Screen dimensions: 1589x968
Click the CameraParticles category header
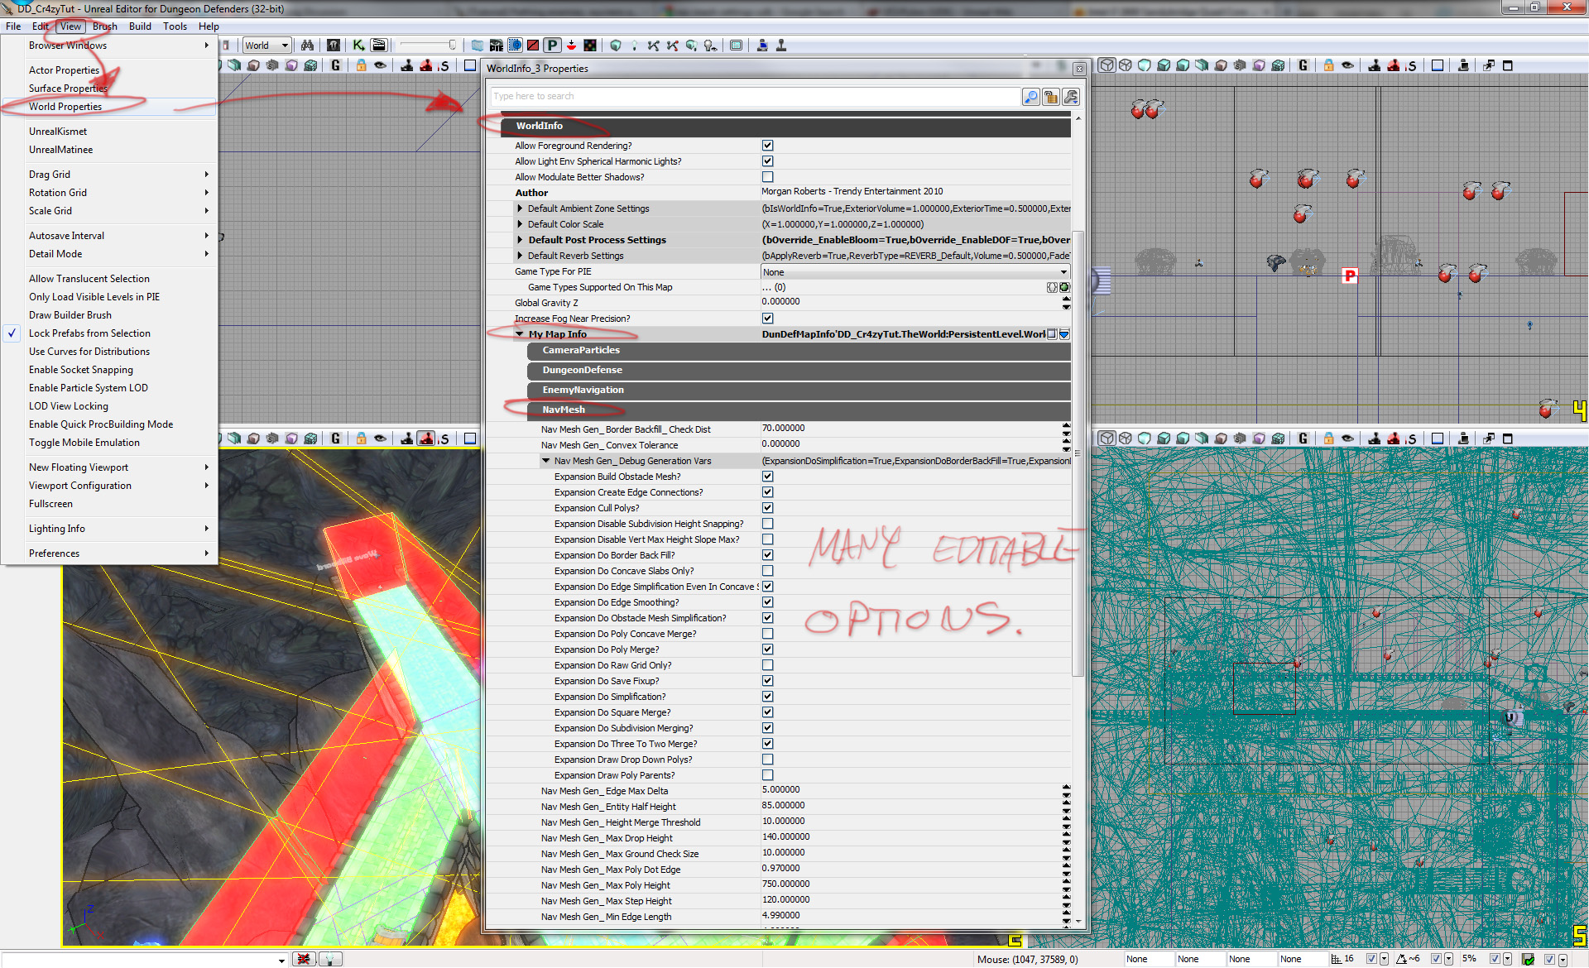coord(799,350)
